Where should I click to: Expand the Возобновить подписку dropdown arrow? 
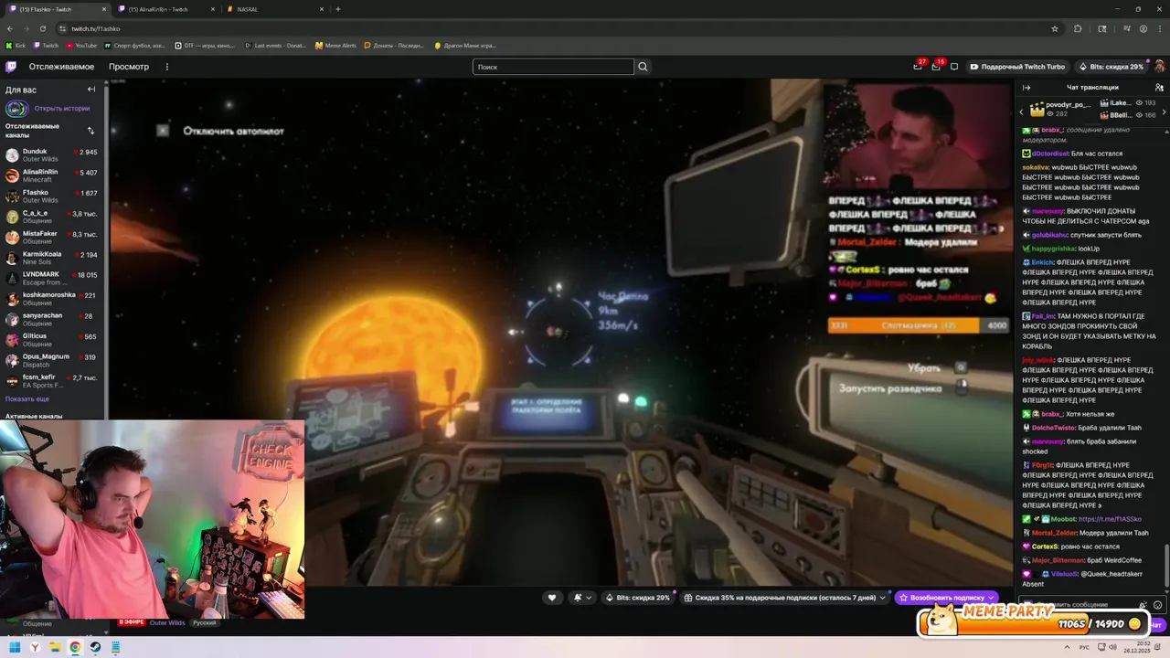click(991, 598)
